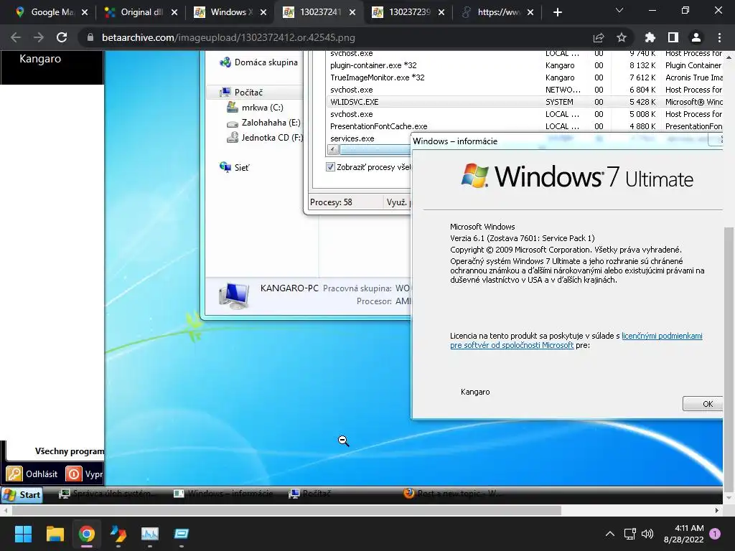Close the https://ww tab

[530, 12]
